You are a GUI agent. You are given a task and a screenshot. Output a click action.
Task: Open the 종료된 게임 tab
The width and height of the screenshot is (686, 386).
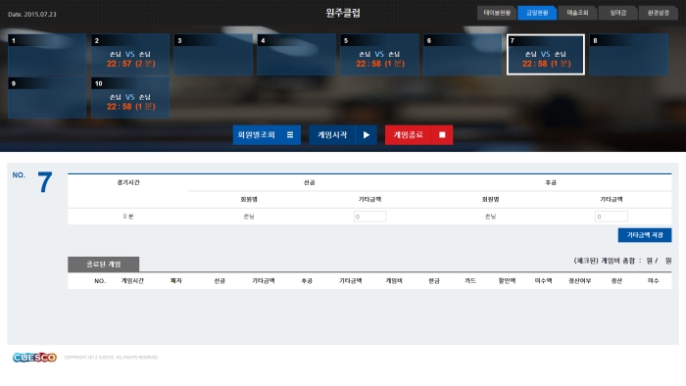(x=104, y=265)
